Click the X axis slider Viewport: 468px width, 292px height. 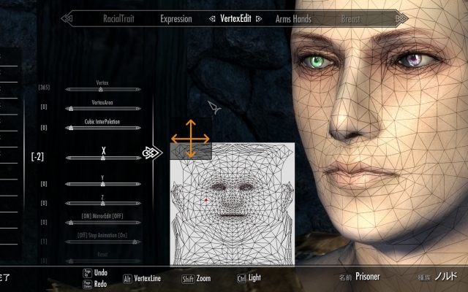coord(102,158)
